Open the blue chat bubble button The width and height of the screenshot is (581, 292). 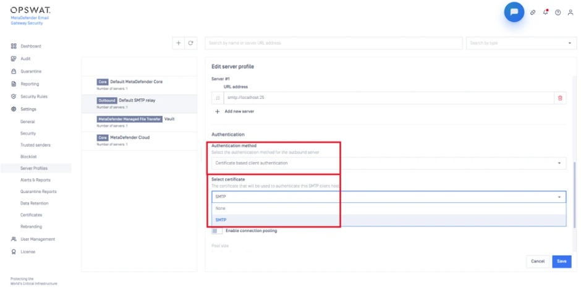click(514, 12)
